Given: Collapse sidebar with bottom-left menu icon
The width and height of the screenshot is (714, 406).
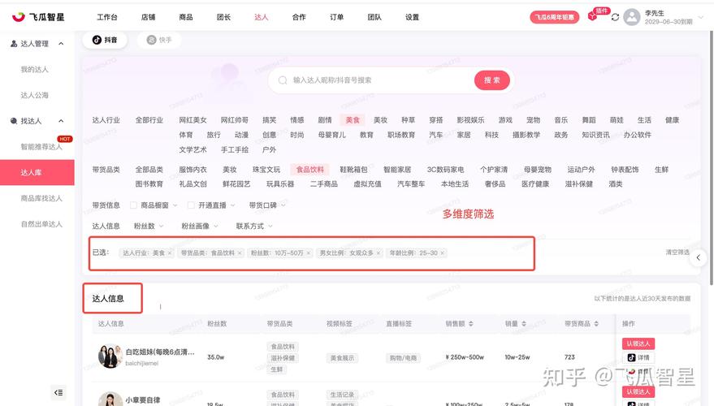Looking at the screenshot, I should [x=58, y=392].
